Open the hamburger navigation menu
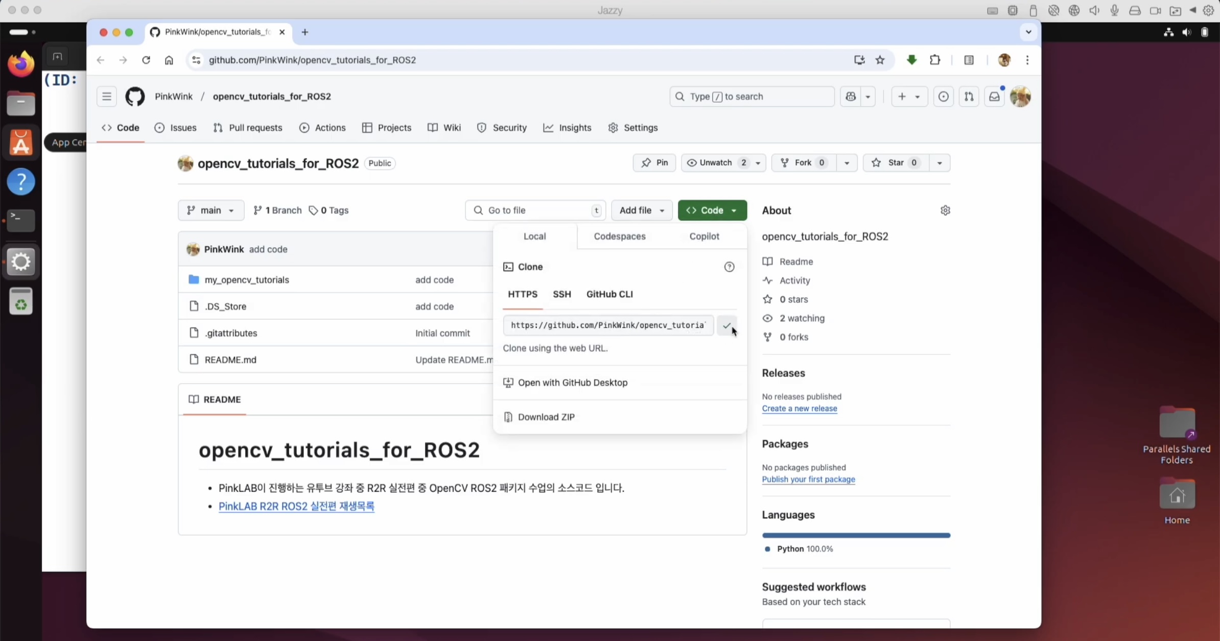The width and height of the screenshot is (1220, 641). coord(107,97)
